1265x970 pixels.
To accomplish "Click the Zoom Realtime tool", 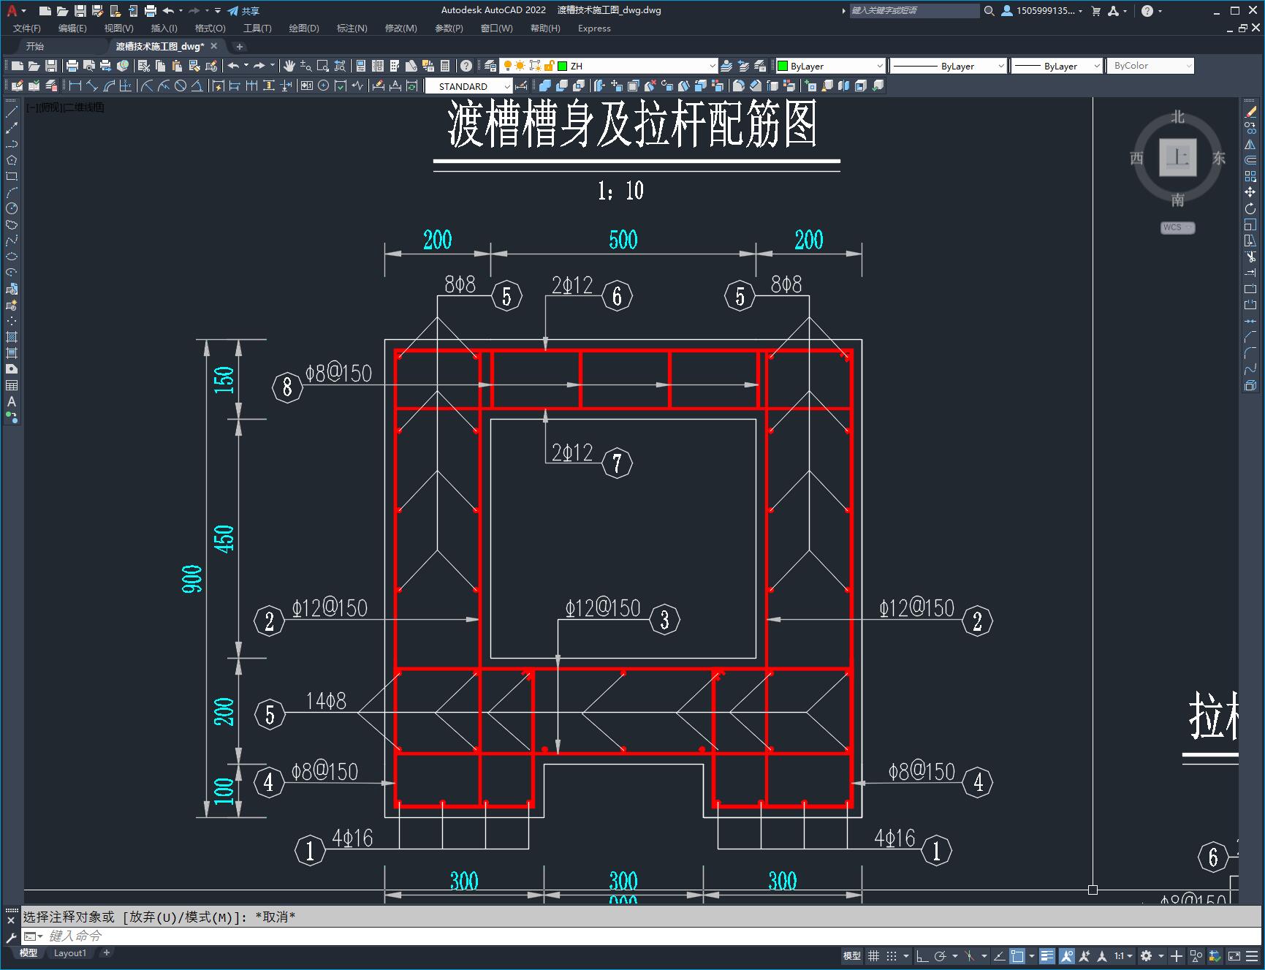I will point(305,66).
